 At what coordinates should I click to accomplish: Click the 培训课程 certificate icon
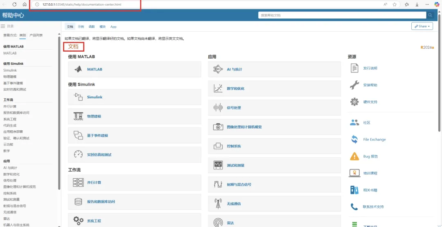click(354, 173)
